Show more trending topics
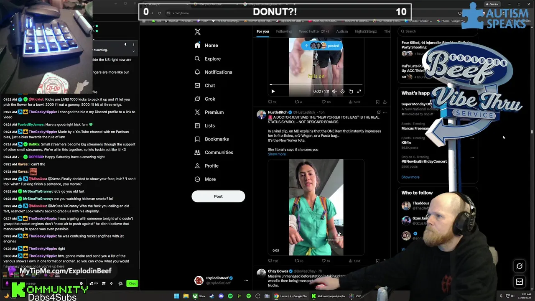The image size is (535, 301). tap(410, 177)
